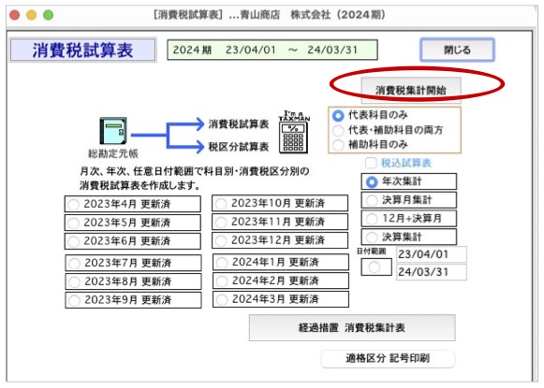The width and height of the screenshot is (544, 388).
Task: Select the 日付範囲 date range radio
Action: click(x=375, y=267)
